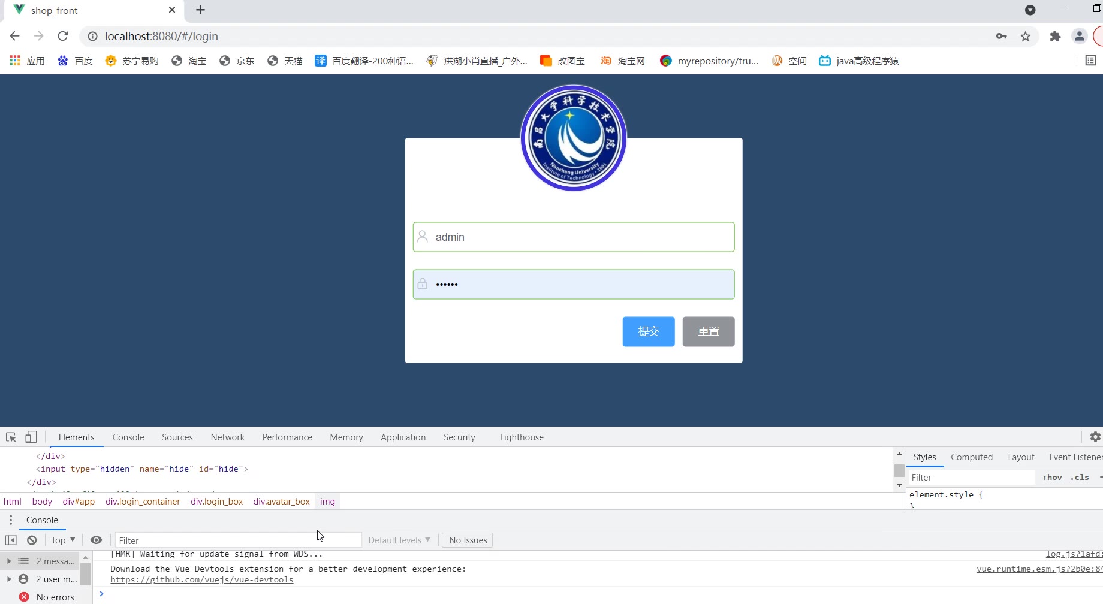Open the tab search dropdown
Image resolution: width=1103 pixels, height=604 pixels.
click(x=1030, y=10)
